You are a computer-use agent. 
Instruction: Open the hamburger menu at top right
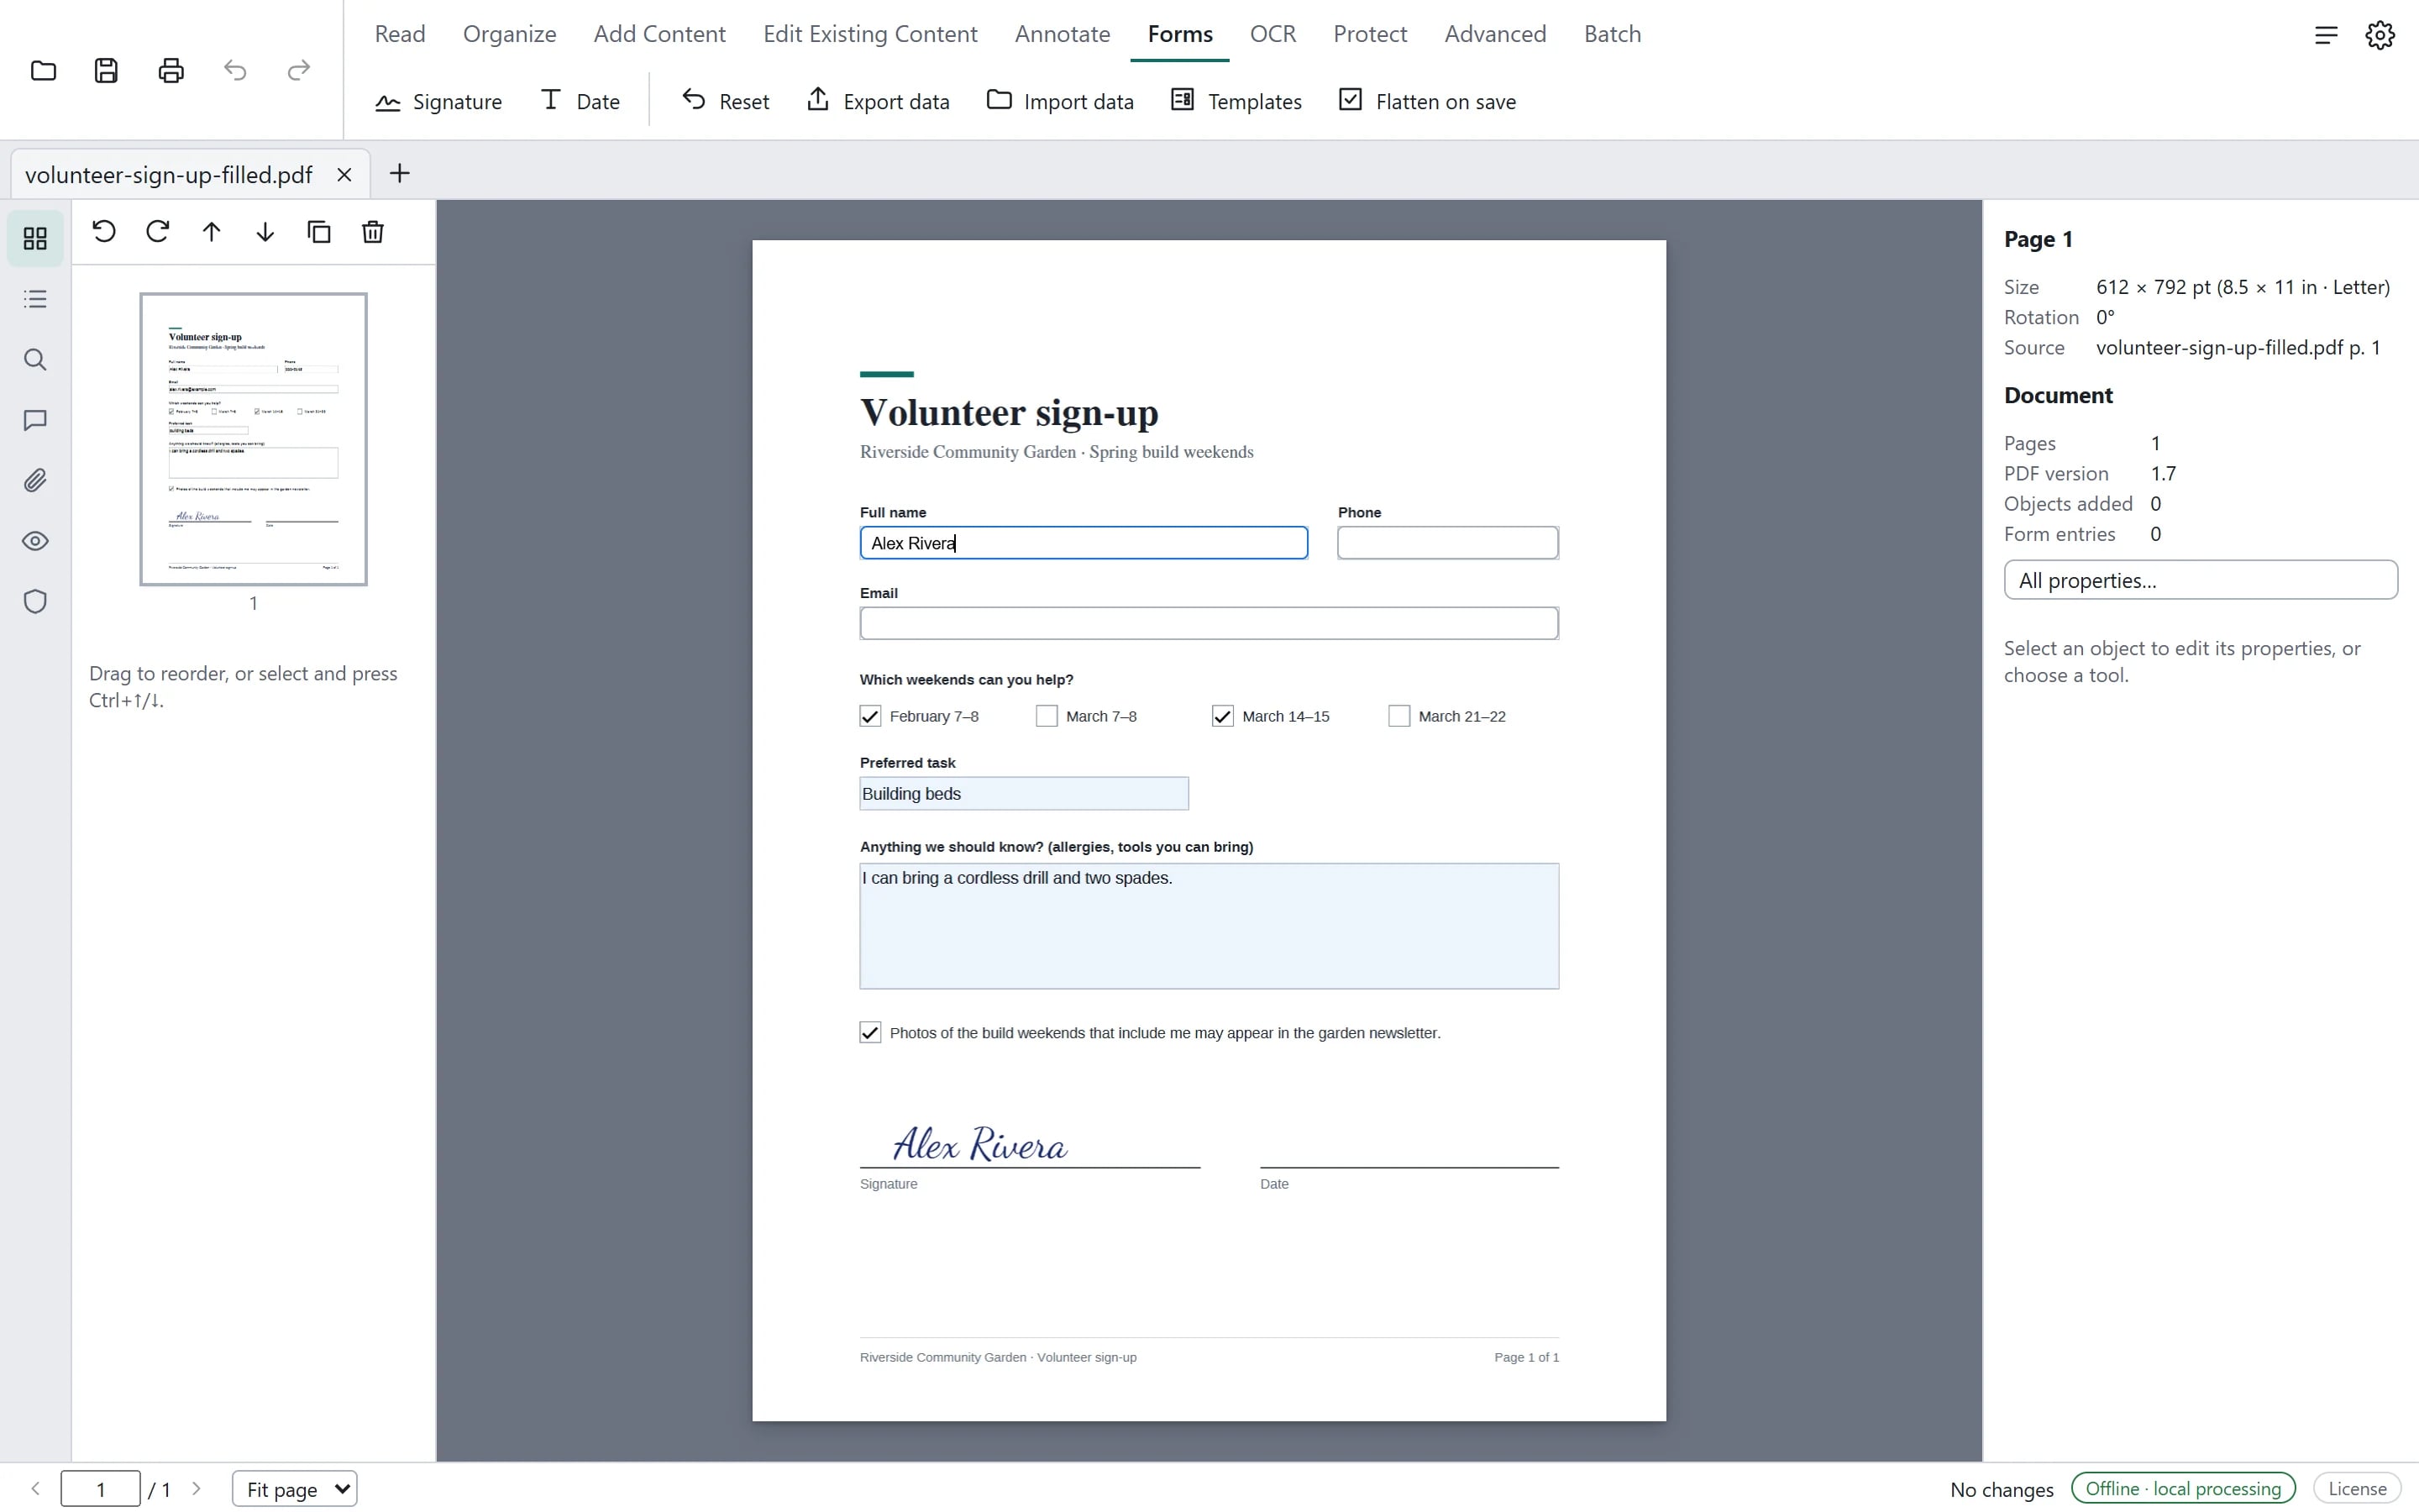pos(2326,35)
